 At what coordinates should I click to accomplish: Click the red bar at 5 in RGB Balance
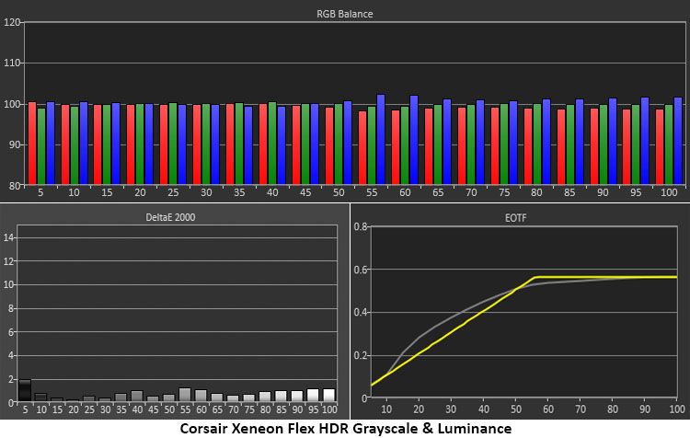(x=32, y=143)
